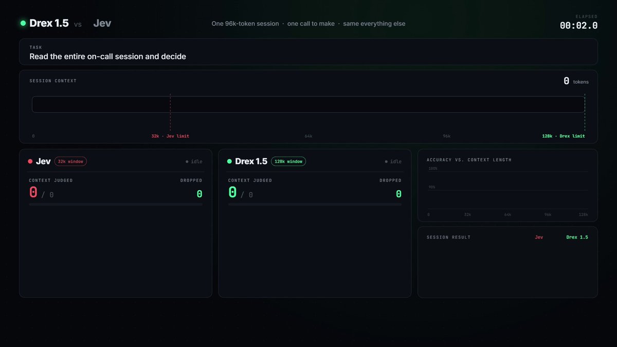
Task: Click the '32k window' badge on Jev card
Action: [70, 161]
